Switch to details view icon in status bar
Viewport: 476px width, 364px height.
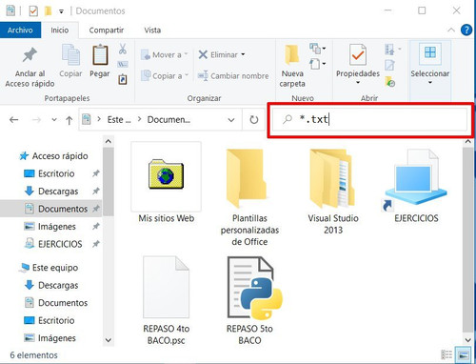pyautogui.click(x=446, y=354)
